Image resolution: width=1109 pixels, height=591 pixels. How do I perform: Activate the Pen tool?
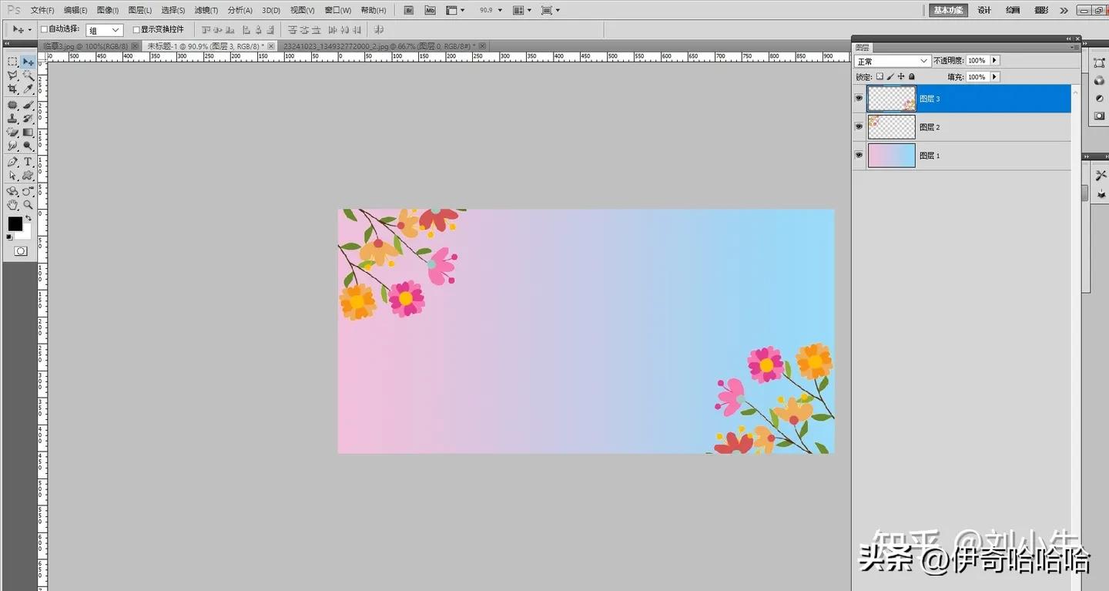click(x=12, y=162)
